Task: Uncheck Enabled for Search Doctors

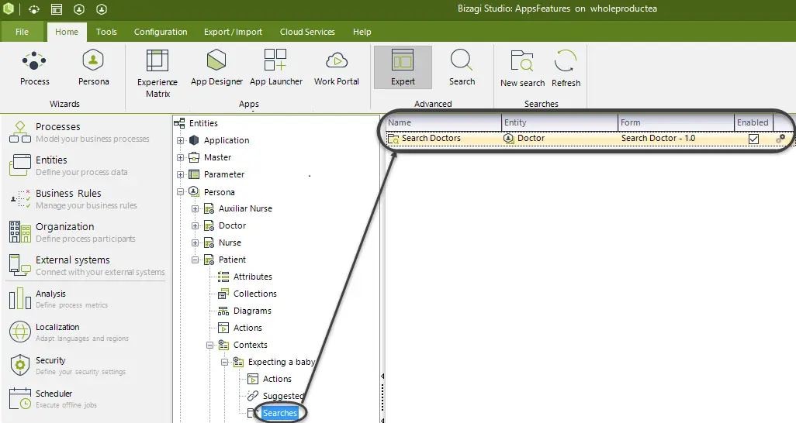Action: (753, 139)
